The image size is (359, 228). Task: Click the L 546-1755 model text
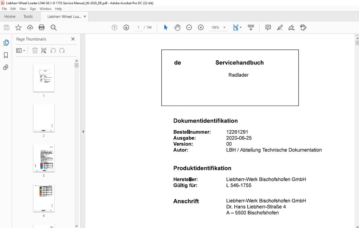tap(239, 185)
